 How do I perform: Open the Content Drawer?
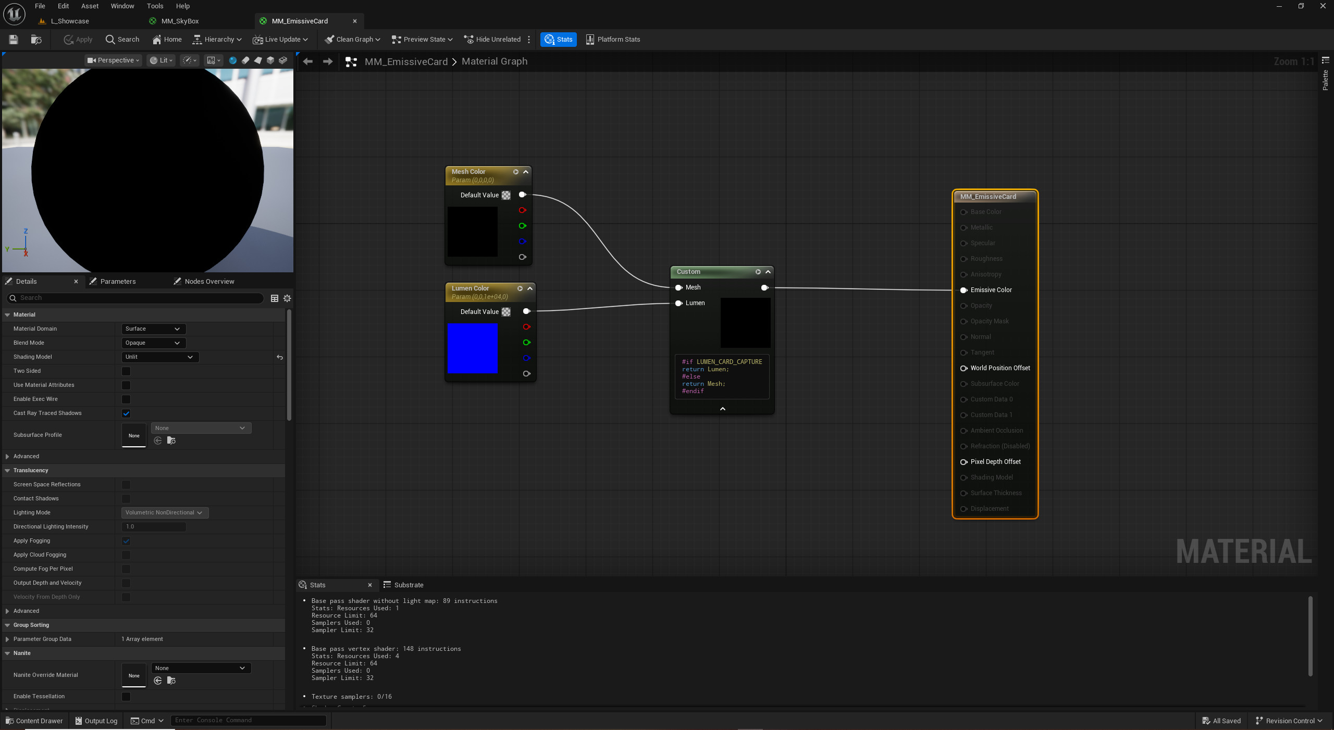click(34, 721)
